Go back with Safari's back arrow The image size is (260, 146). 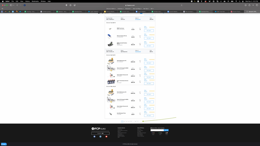17,5
